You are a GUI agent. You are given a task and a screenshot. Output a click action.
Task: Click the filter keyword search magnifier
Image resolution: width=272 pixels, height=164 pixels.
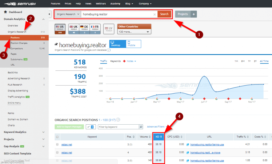click(141, 127)
